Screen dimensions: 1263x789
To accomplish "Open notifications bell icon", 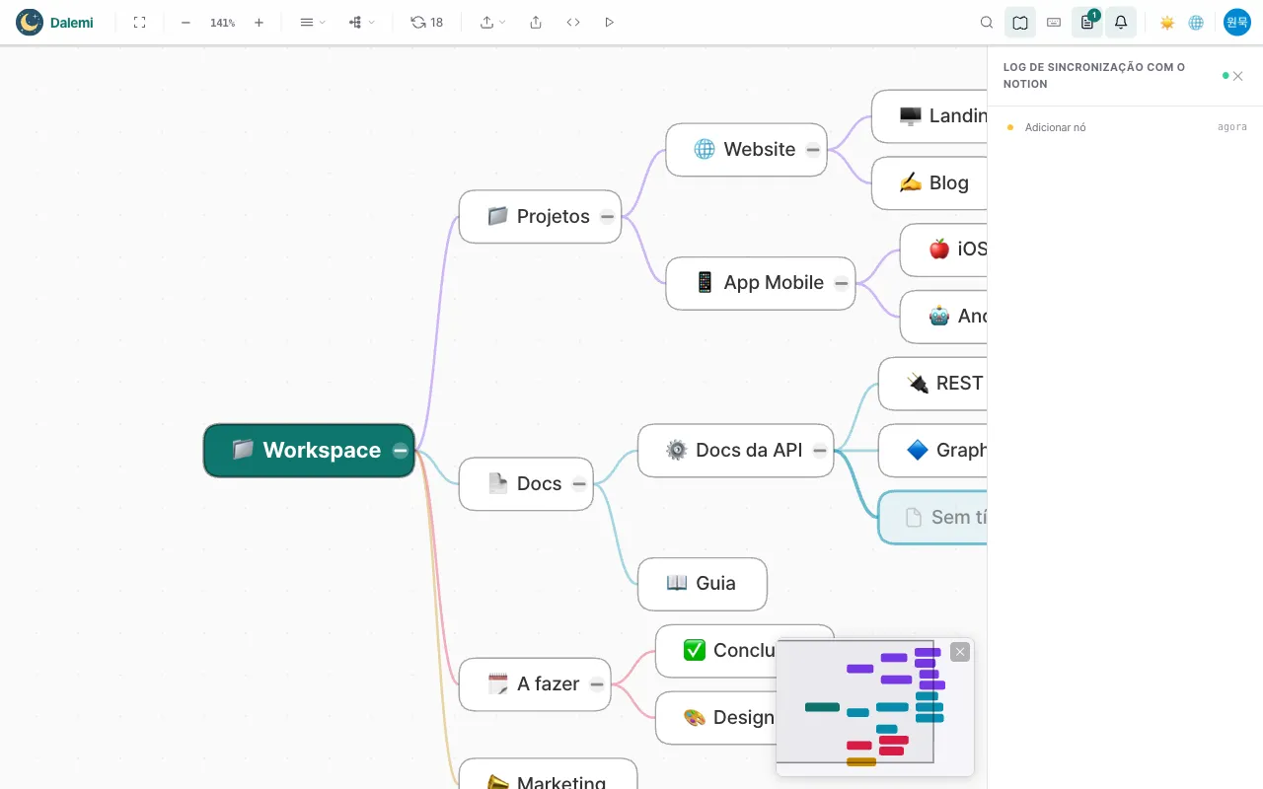I will pyautogui.click(x=1121, y=22).
